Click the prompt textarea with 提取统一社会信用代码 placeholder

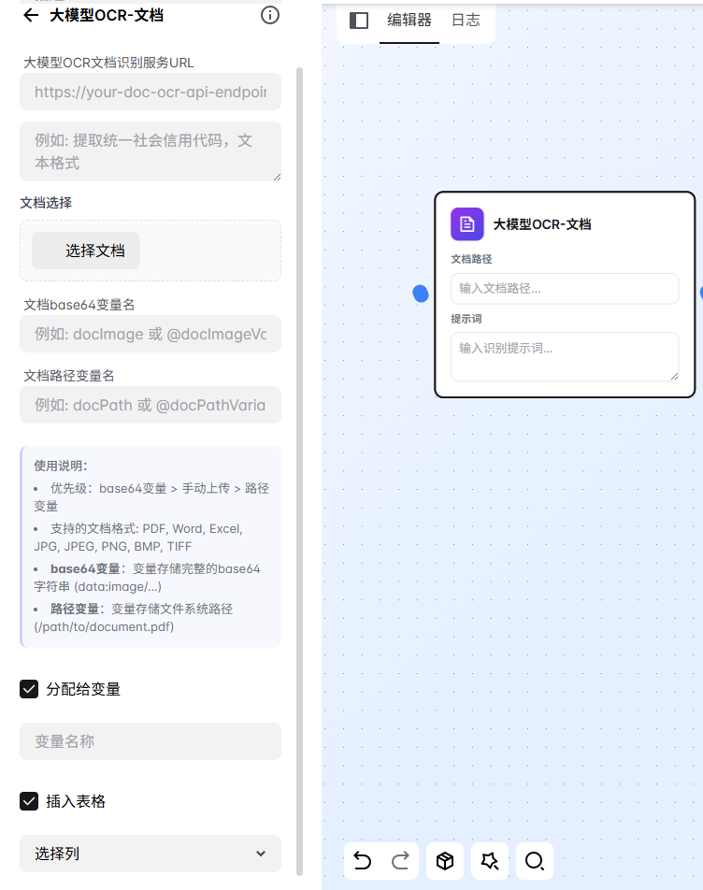coord(151,151)
